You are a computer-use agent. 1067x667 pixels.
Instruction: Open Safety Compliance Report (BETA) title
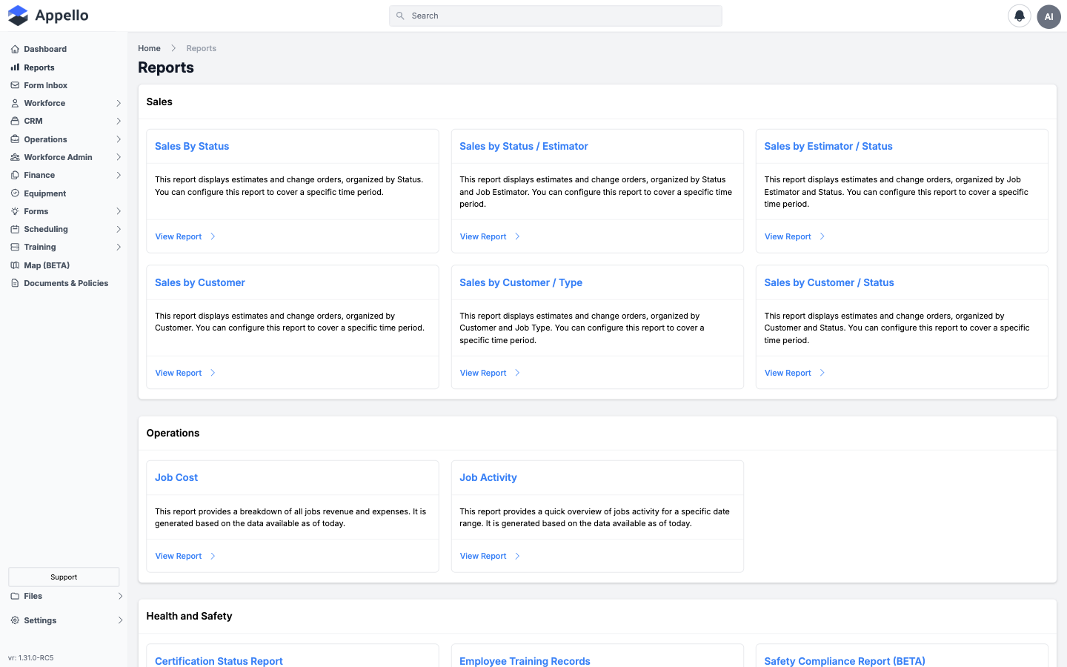845,661
